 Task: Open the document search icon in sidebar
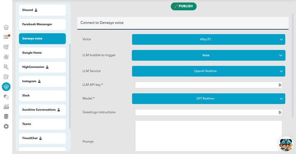point(6,67)
